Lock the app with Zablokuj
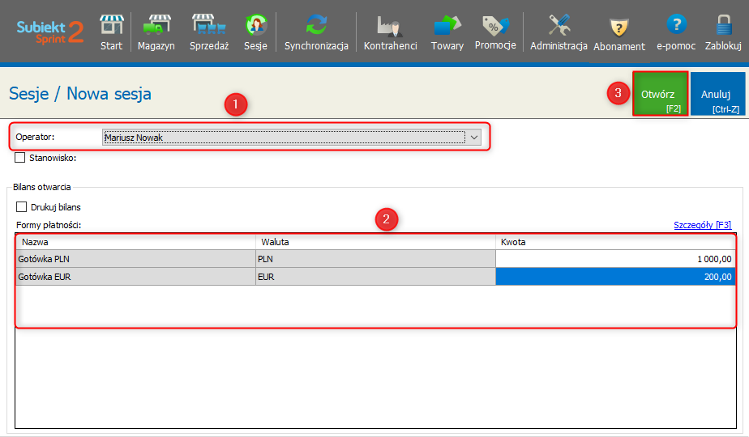The image size is (749, 437). pos(723,32)
